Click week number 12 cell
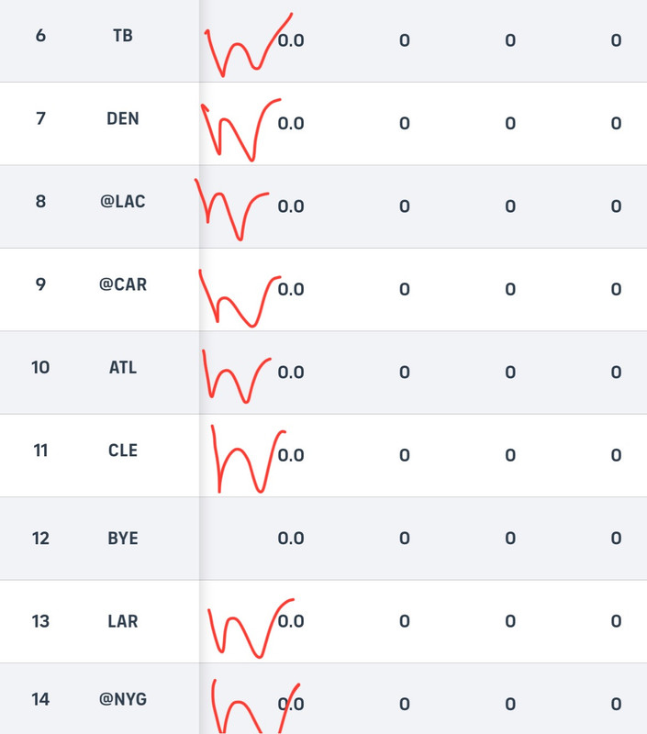Viewport: 647px width, 734px height. (40, 539)
